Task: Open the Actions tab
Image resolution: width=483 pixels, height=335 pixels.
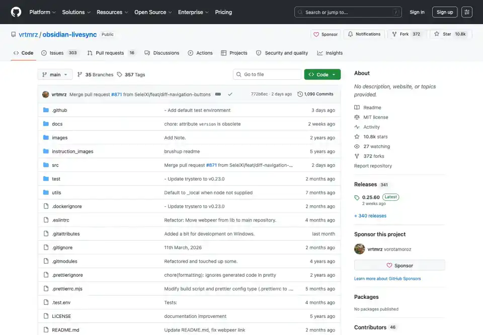Action: tap(200, 53)
